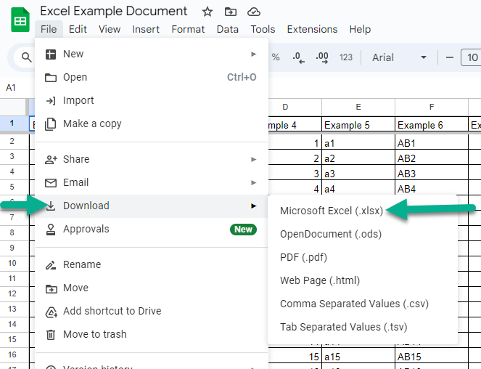Click the Move to trash bin icon
Image resolution: width=481 pixels, height=369 pixels.
point(51,335)
